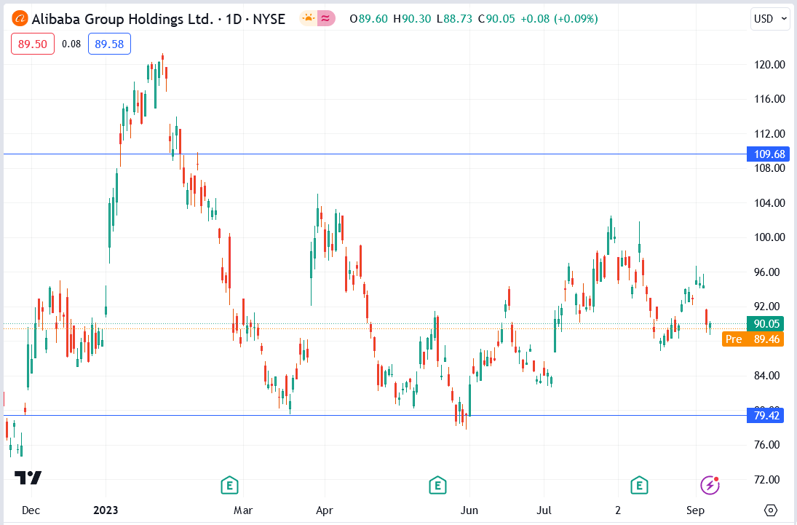The height and width of the screenshot is (525, 797).
Task: Click the 112.00 price axis label
Action: (769, 134)
